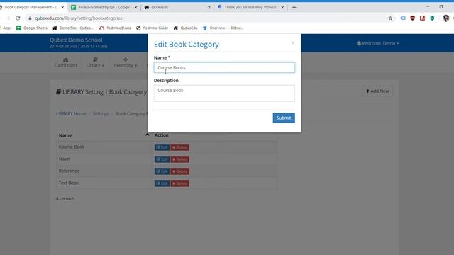Viewport: 454px width, 255px height.
Task: Edit the Text Book category
Action: [x=162, y=183]
